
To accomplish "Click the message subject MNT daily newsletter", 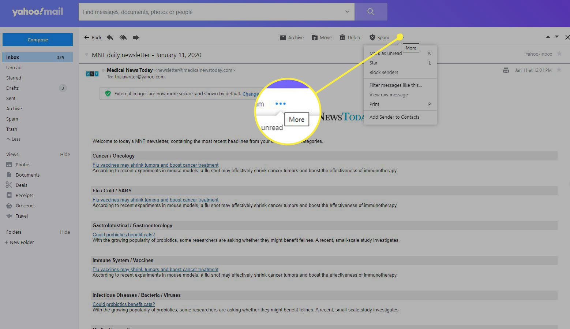I will pos(146,55).
